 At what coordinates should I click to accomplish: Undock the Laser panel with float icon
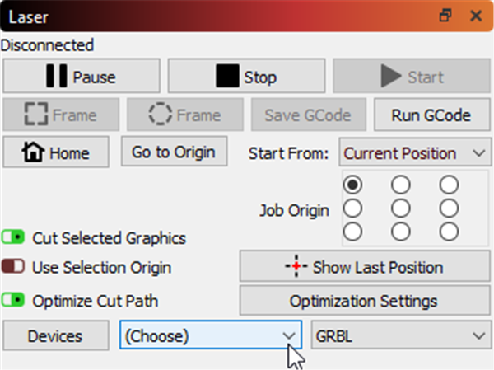(x=445, y=16)
